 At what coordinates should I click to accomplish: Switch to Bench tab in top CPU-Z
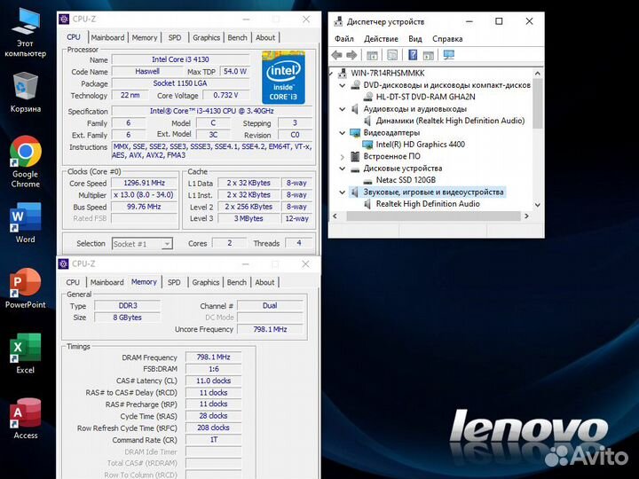pyautogui.click(x=237, y=37)
